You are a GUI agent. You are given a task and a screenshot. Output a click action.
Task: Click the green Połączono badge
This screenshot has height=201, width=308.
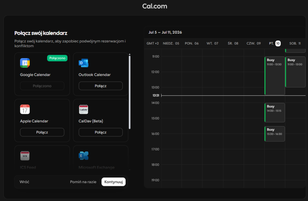point(57,58)
